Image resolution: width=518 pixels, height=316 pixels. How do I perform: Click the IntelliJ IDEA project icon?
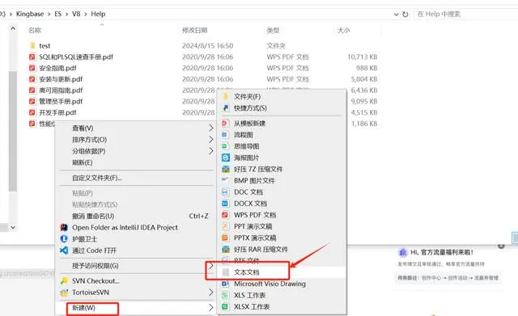tap(64, 227)
